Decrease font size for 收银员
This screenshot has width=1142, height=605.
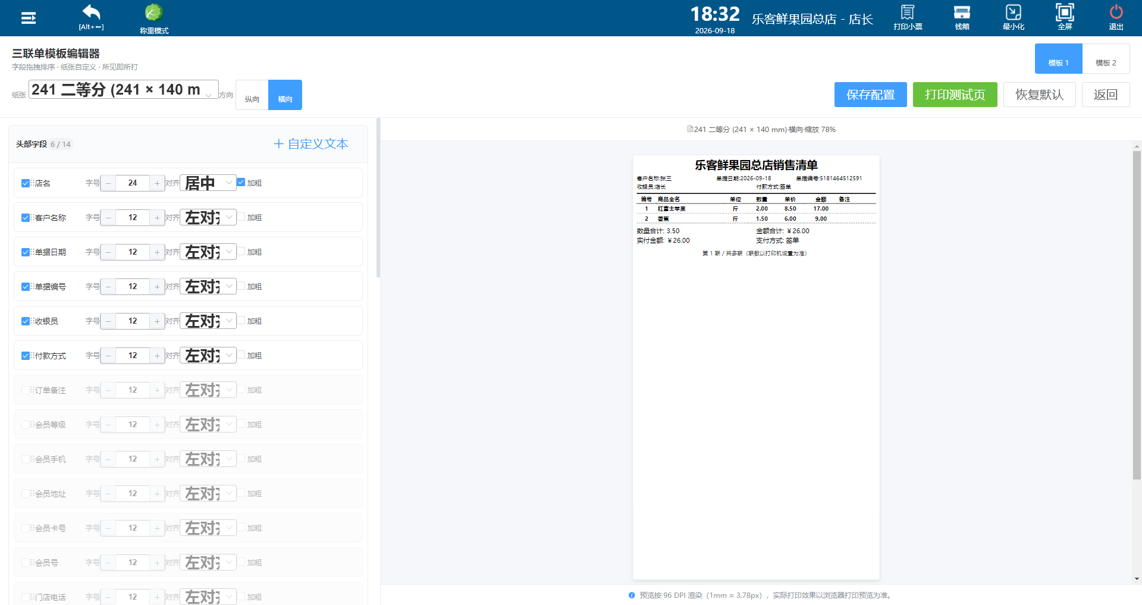click(x=108, y=321)
